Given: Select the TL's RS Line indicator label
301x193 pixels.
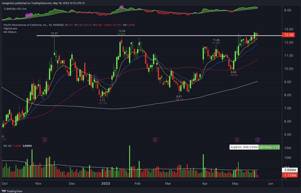Looking at the screenshot, I should [15, 9].
